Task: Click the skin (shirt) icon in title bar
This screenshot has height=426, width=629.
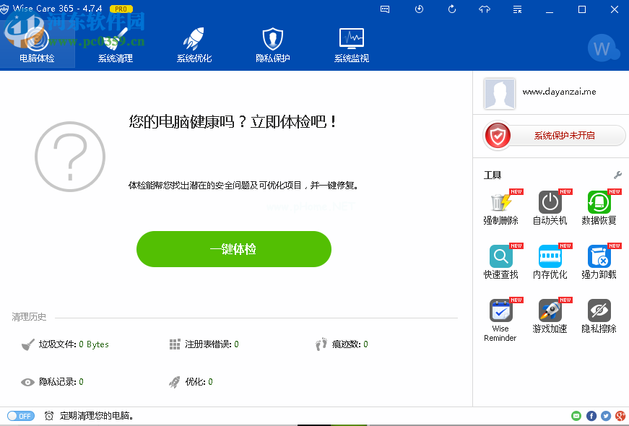Action: 485,9
